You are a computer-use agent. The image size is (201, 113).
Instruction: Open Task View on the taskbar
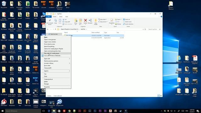(44, 111)
